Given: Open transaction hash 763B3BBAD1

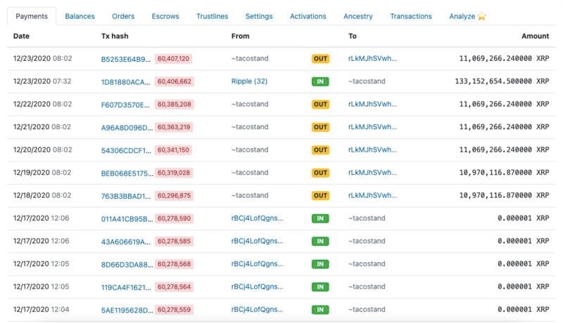Looking at the screenshot, I should [126, 196].
